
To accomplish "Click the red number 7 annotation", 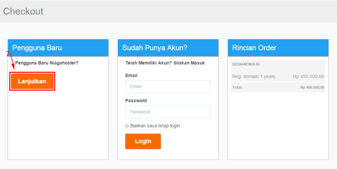I will click(8, 54).
